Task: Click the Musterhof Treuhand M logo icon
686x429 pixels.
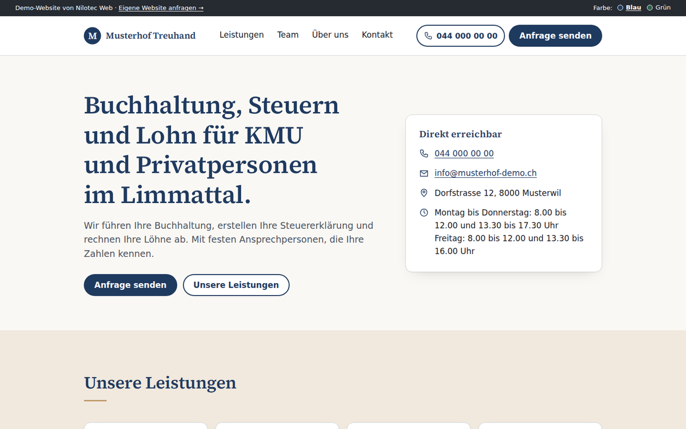Action: tap(93, 35)
